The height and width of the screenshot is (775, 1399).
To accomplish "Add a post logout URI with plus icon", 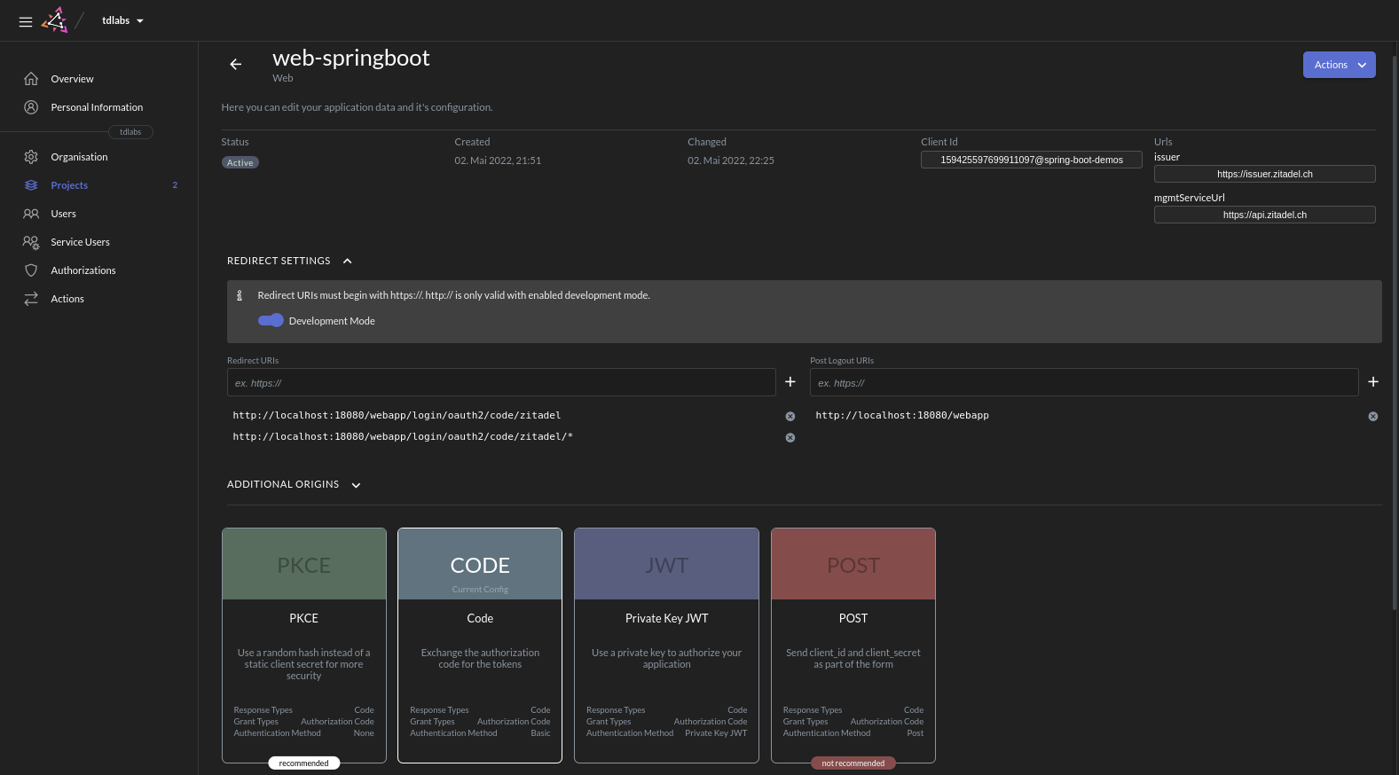I will (1373, 382).
